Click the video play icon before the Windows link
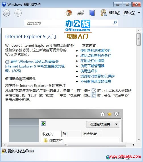This screenshot has width=143, height=162. click(x=7, y=62)
